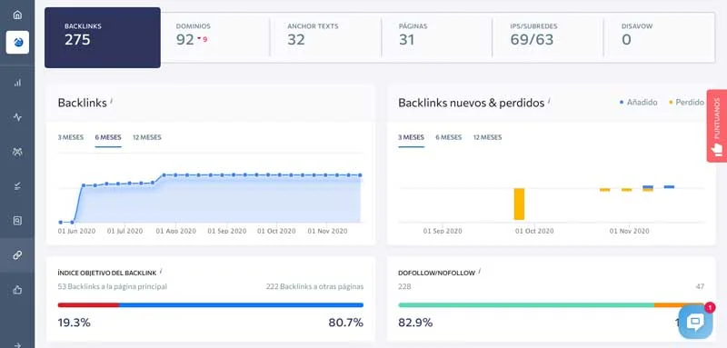Screen dimensions: 727x348
Task: Open the bar chart rankings icon
Action: coord(17,83)
